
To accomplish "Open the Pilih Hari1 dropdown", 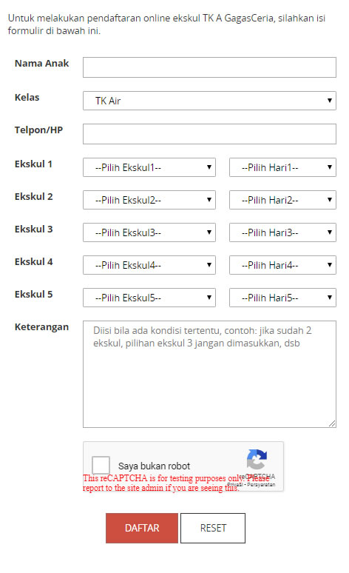I will (282, 167).
